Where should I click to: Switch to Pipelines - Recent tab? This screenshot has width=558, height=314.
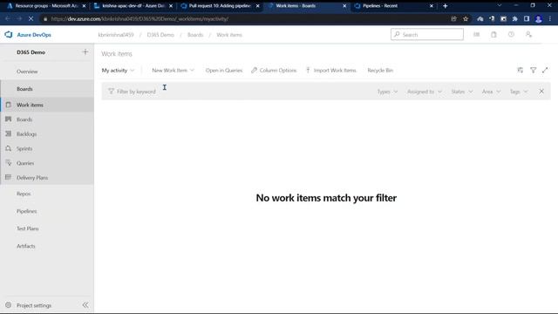393,6
